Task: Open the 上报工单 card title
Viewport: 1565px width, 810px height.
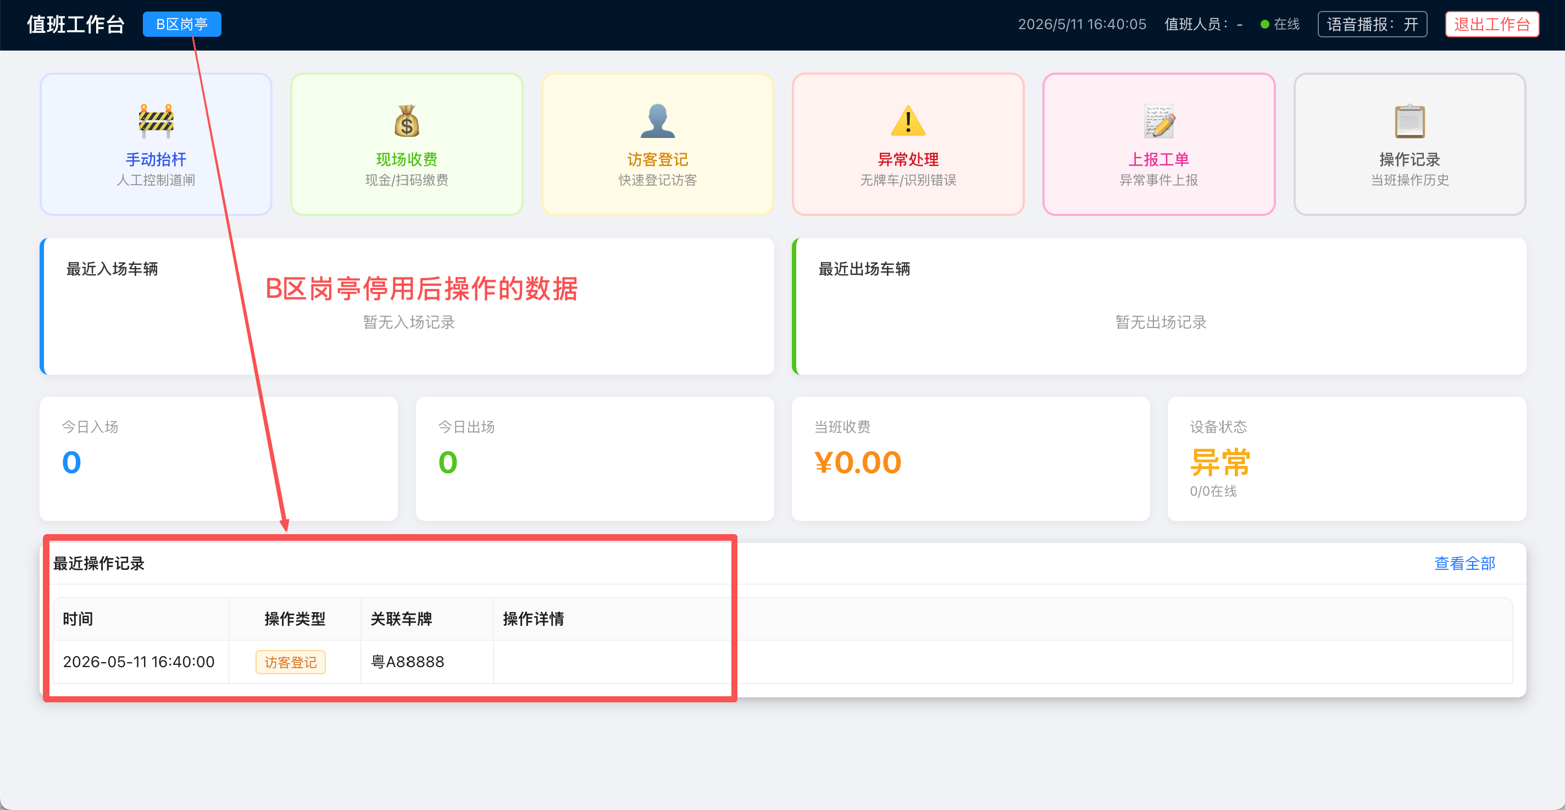Action: click(x=1158, y=159)
